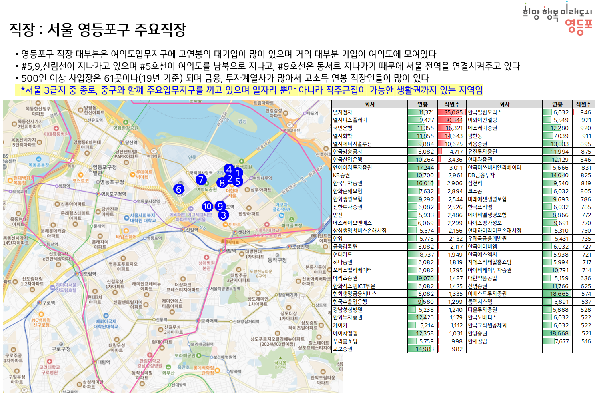Select marker 3 below marker 9
Image resolution: width=597 pixels, height=397 pixels.
click(x=224, y=215)
